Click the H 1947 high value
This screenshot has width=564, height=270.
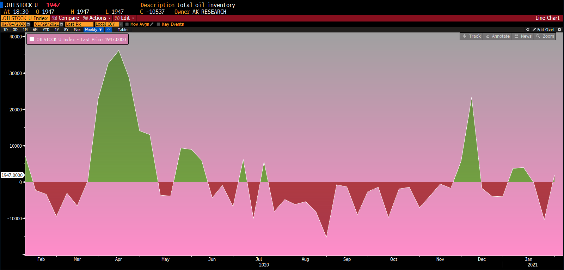click(x=80, y=12)
